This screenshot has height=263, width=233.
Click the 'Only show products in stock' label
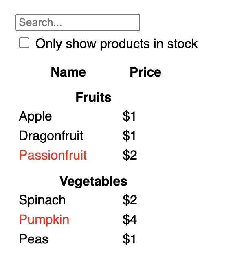[x=116, y=44]
